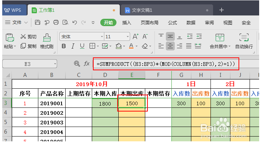Click the Paste clipboard icon
This screenshot has height=145, width=261.
coord(10,38)
